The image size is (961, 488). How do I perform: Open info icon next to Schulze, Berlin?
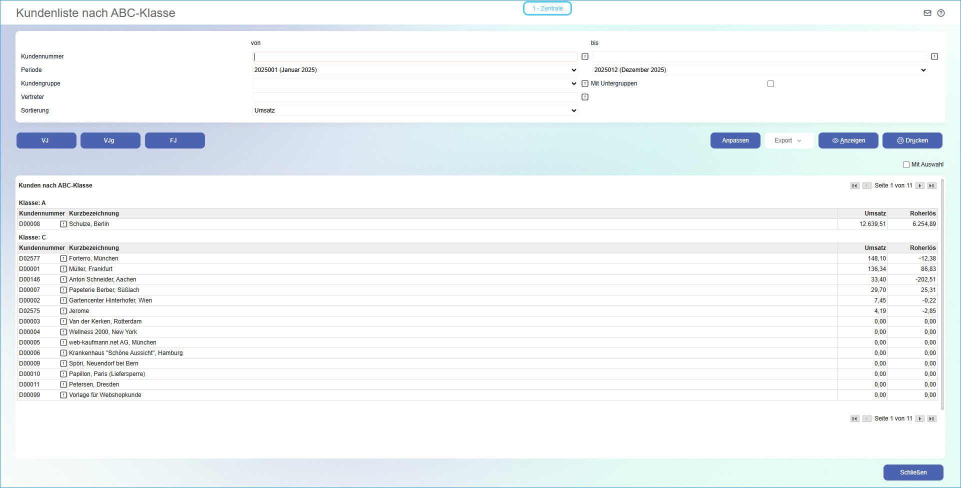coord(63,224)
